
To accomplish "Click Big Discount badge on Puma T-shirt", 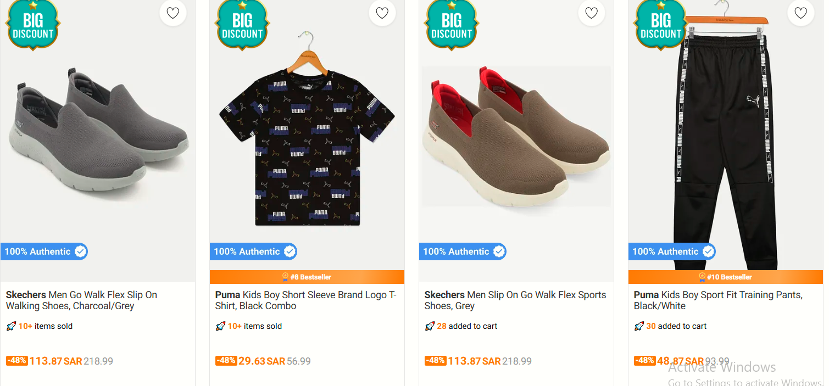I will (242, 24).
